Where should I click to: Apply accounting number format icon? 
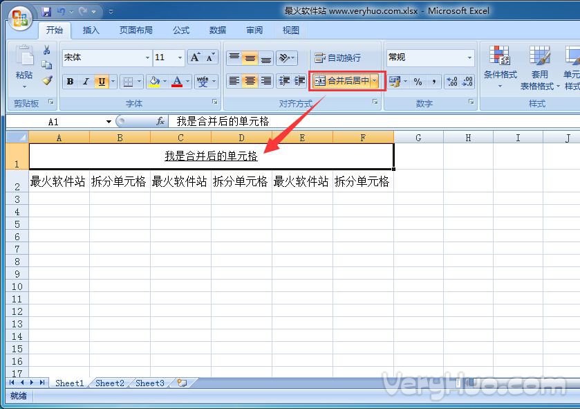click(395, 82)
